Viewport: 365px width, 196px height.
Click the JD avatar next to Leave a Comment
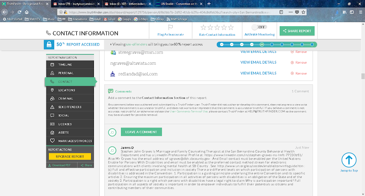point(112,132)
